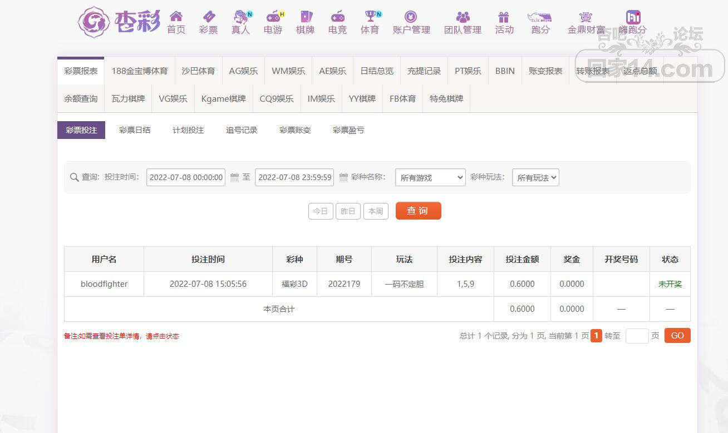Open the 彩票 lottery ticket icon
The width and height of the screenshot is (728, 433).
(x=208, y=17)
